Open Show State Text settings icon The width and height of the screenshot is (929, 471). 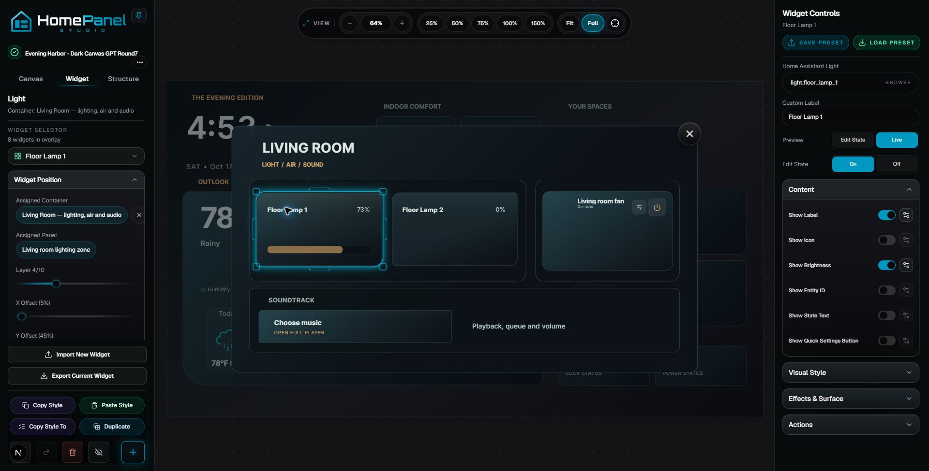pos(906,315)
